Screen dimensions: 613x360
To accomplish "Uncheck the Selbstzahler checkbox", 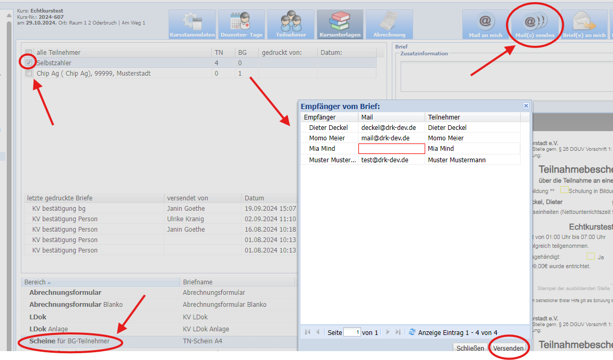I will coord(29,63).
